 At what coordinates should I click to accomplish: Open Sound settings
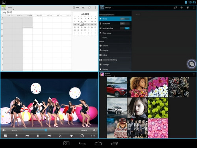click(115, 46)
